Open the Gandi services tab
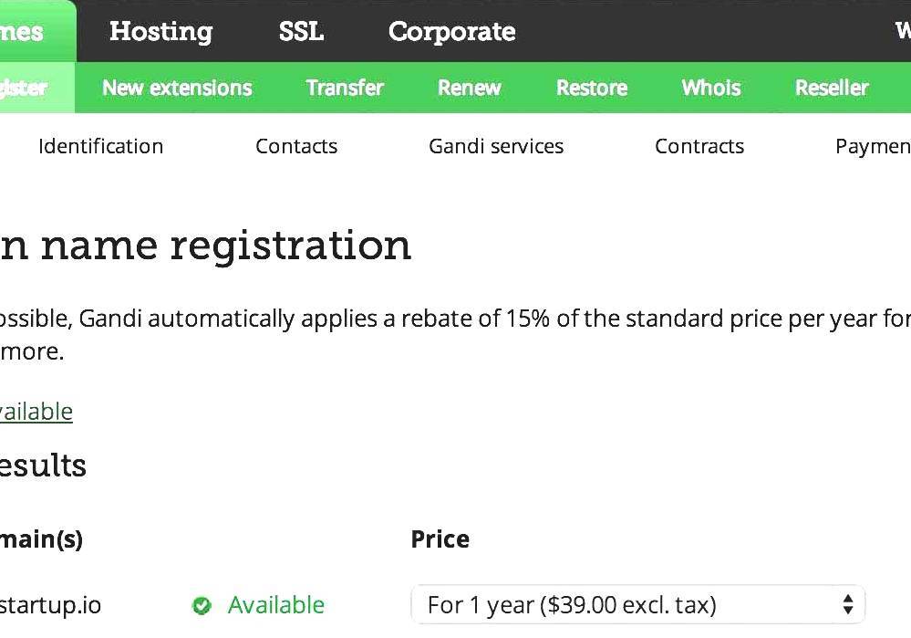Screen dimensions: 911x638 [496, 146]
